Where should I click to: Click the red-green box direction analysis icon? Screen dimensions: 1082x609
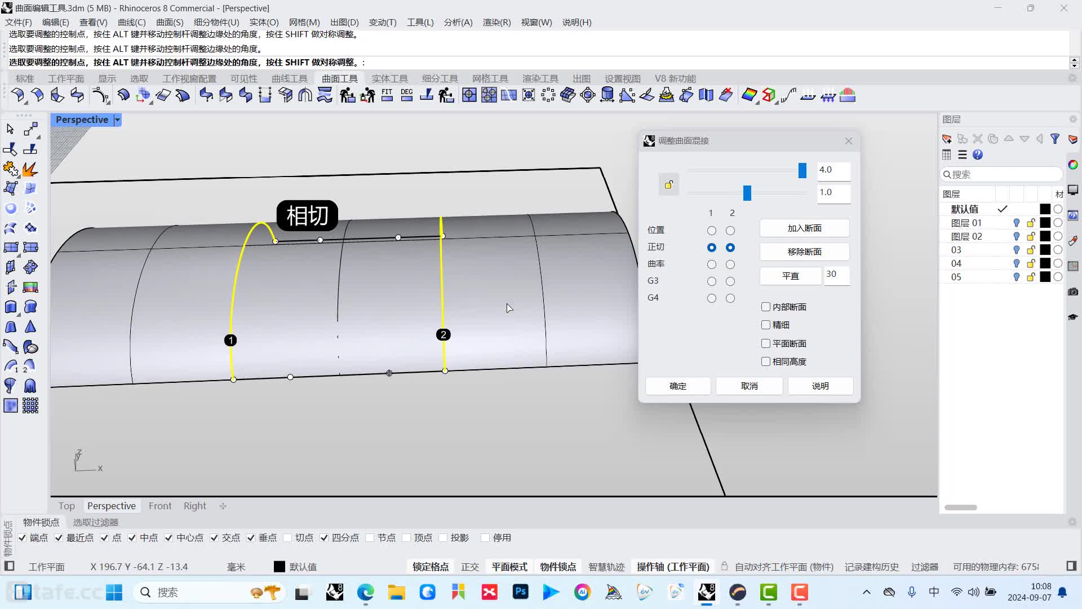[769, 95]
